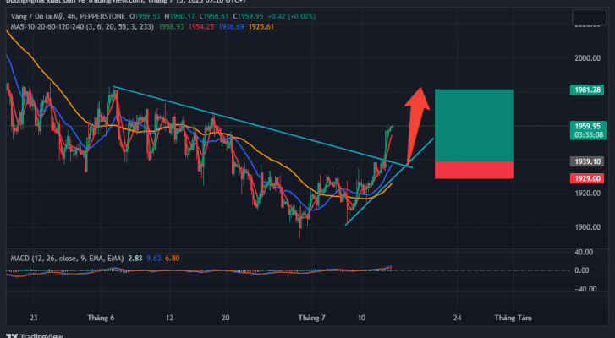Click the time axis label 20
Image resolution: width=615 pixels, height=338 pixels.
(226, 318)
